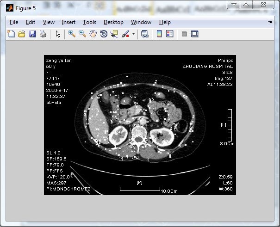The width and height of the screenshot is (280, 227).
Task: Dock the figure using the corner arrow
Action: (270, 22)
